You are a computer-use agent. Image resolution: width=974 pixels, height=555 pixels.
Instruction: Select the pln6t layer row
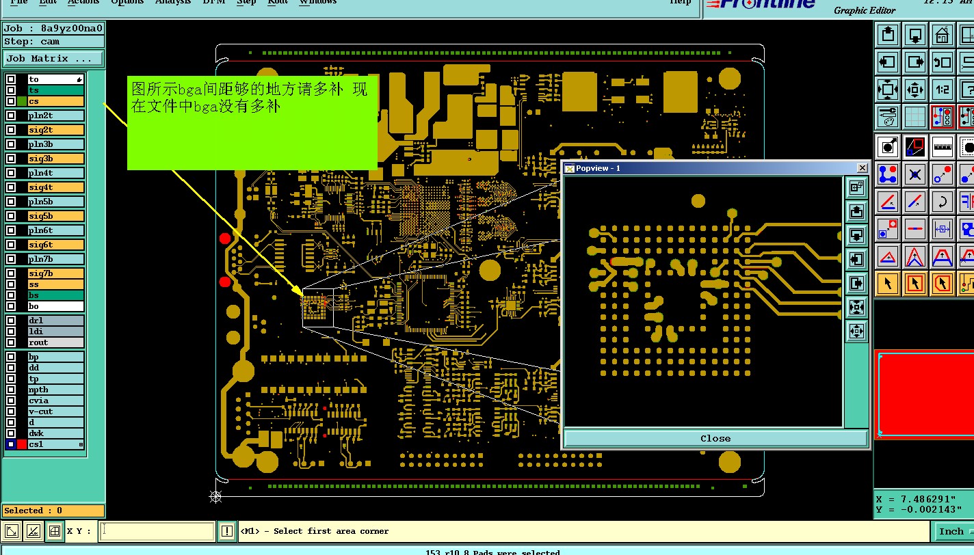tap(55, 230)
